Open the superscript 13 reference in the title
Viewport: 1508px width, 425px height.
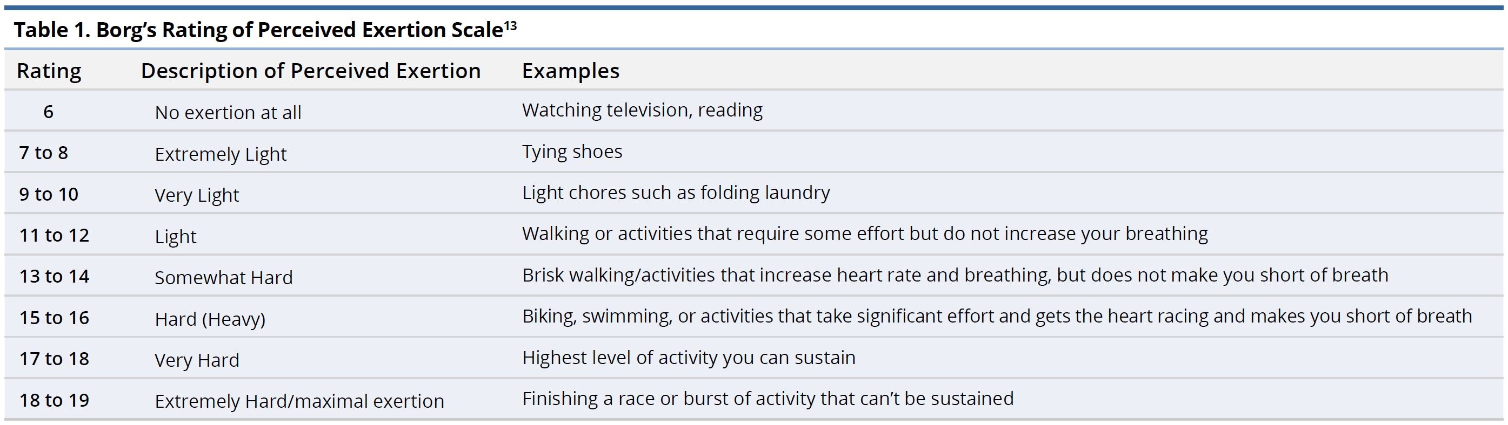coord(510,26)
